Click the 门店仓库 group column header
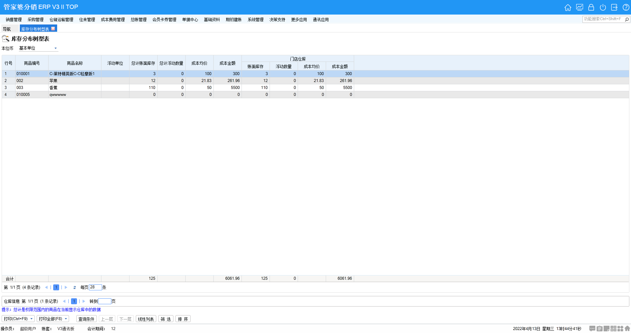The height and width of the screenshot is (333, 631). pos(298,59)
